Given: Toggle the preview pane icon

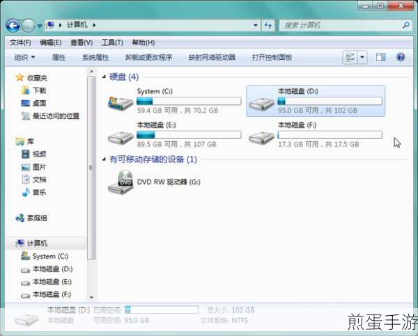Looking at the screenshot, I should (x=380, y=57).
